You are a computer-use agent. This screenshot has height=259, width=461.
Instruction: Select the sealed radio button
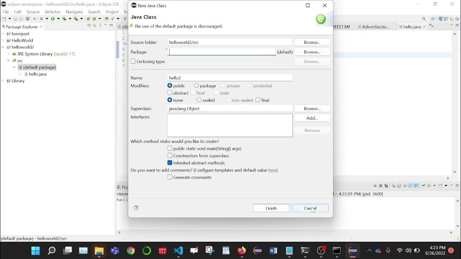pyautogui.click(x=199, y=100)
